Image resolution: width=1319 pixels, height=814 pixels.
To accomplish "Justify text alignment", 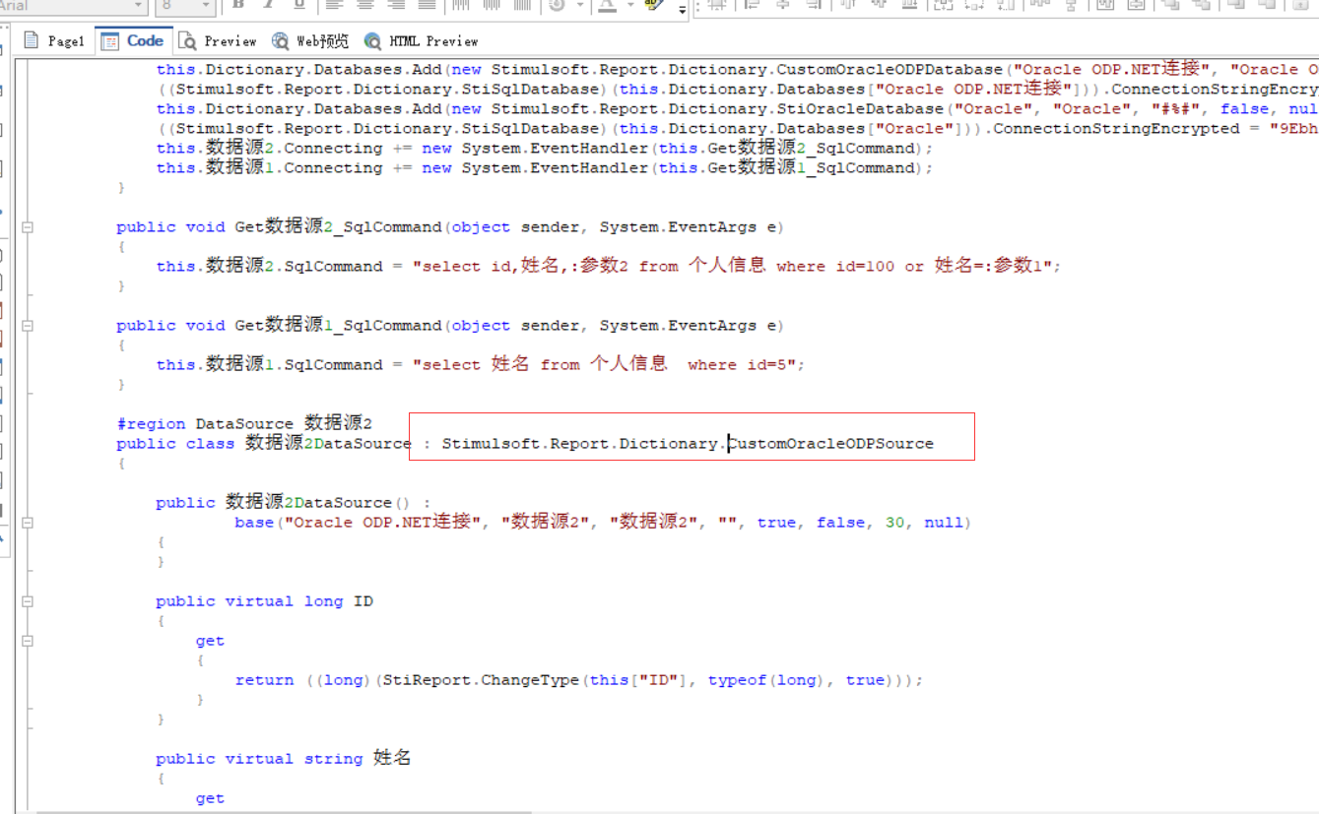I will tap(428, 5).
